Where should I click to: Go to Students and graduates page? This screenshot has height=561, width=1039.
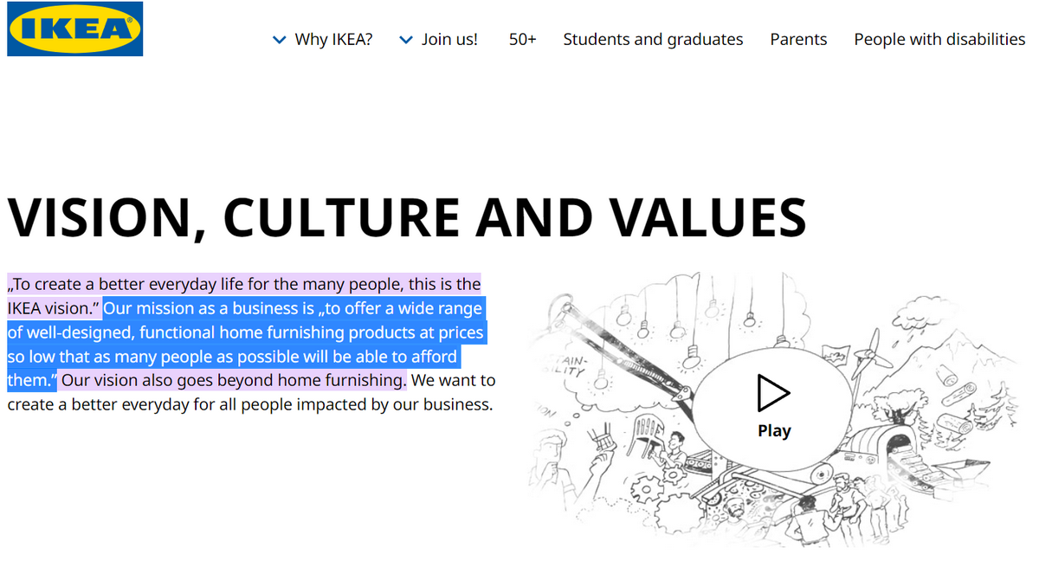coord(653,40)
